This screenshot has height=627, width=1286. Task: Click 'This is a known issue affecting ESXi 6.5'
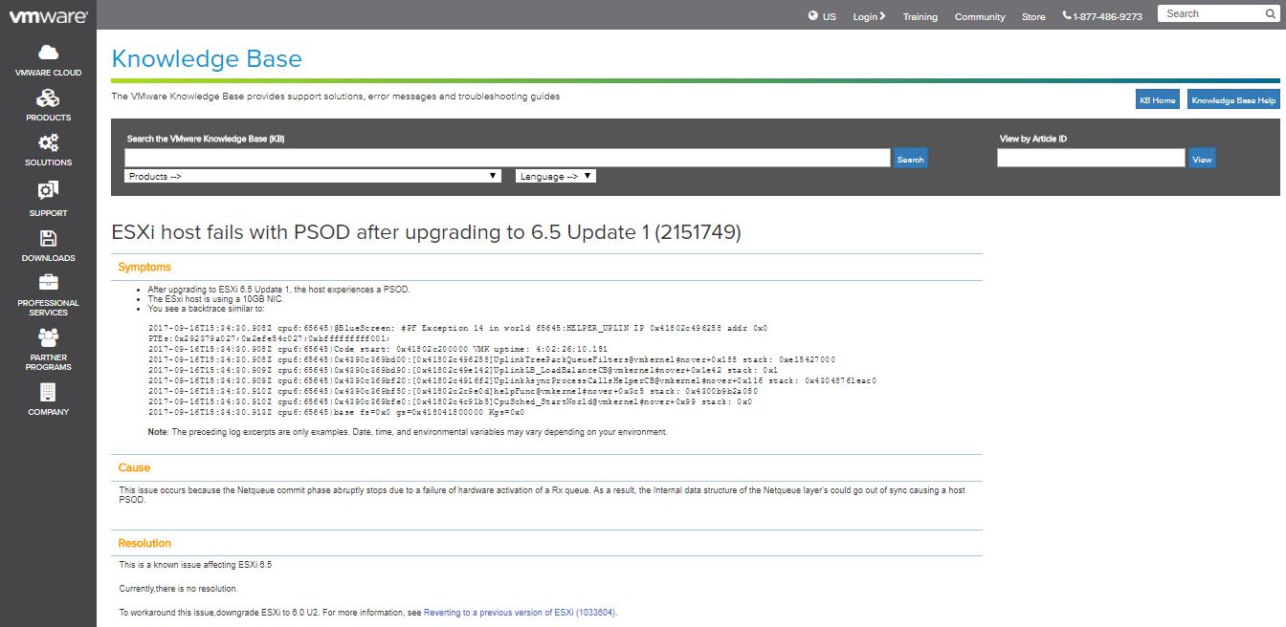click(195, 565)
